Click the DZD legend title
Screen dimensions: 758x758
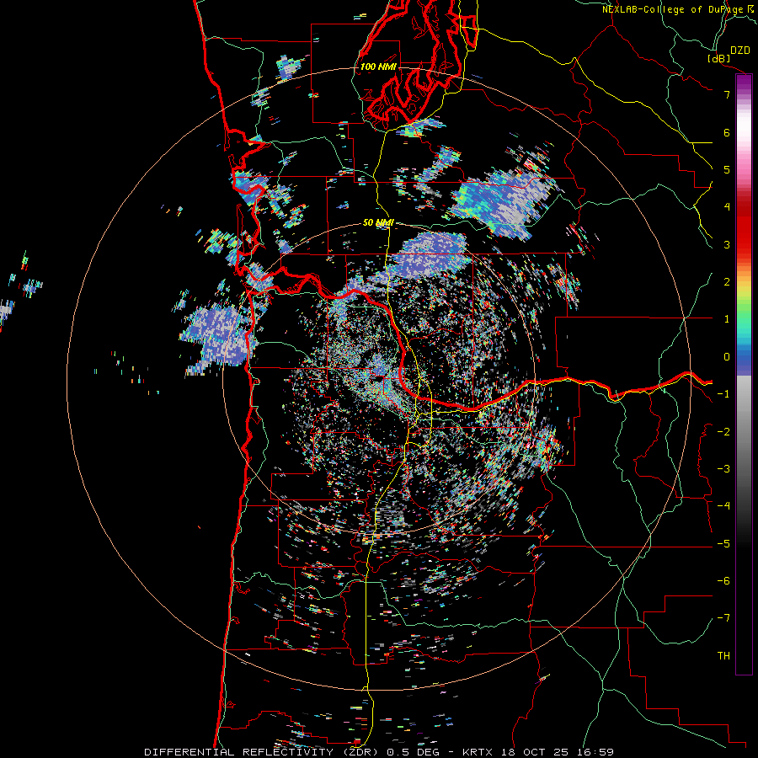(740, 51)
